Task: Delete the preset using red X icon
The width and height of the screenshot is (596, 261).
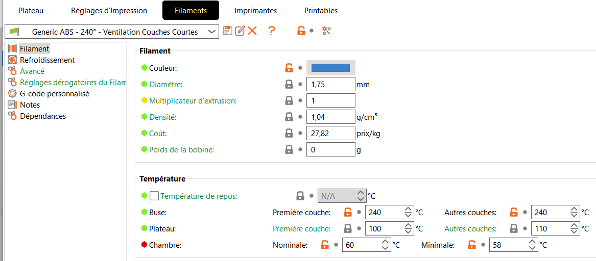Action: click(252, 31)
